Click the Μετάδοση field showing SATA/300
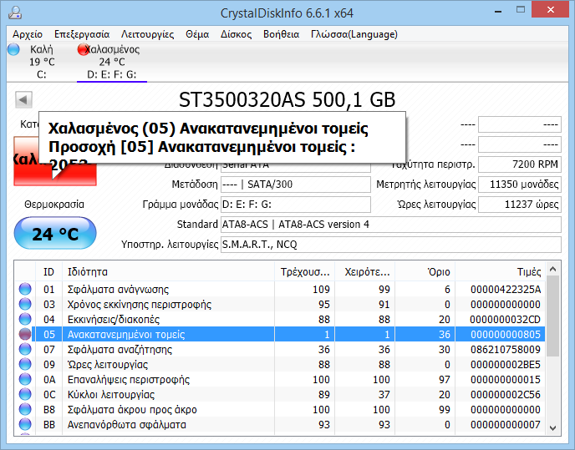The image size is (575, 450). point(296,185)
